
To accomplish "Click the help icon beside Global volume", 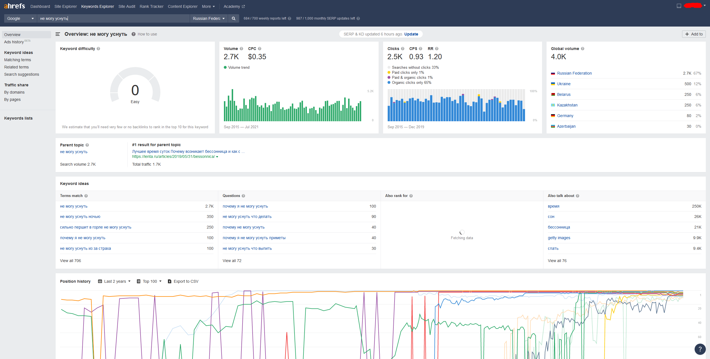I will pos(583,49).
